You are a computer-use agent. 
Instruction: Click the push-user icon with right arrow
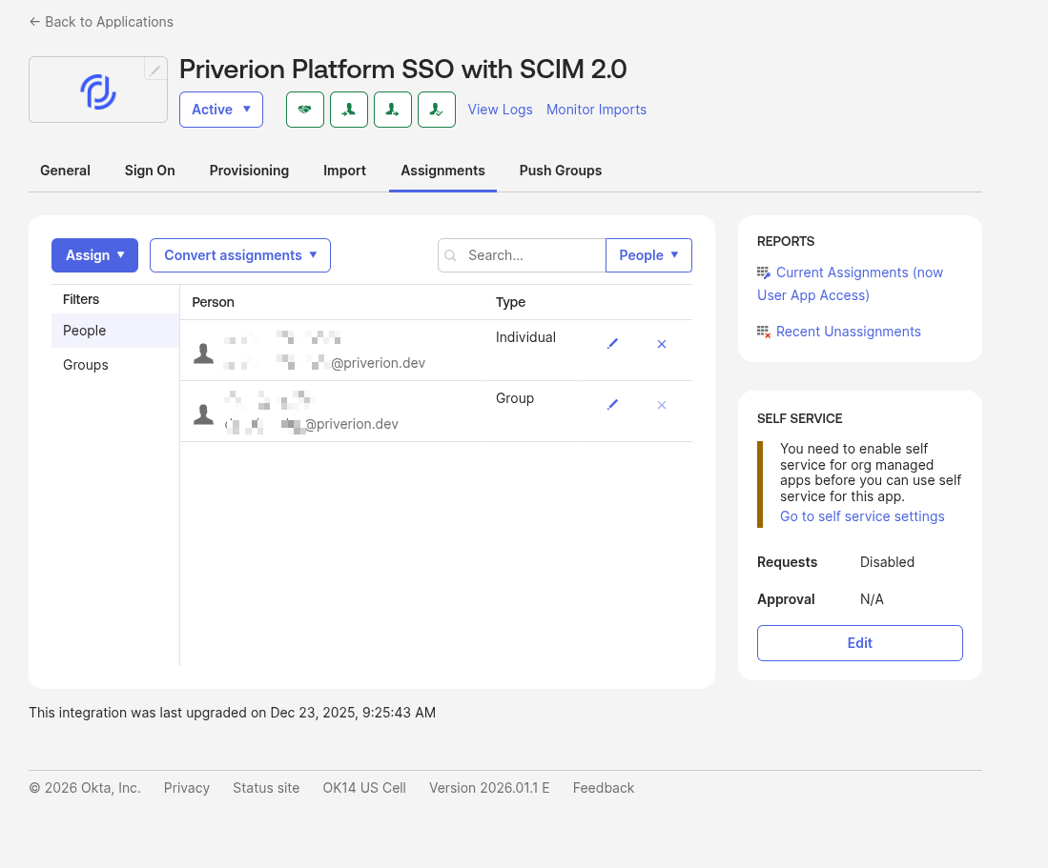coord(393,110)
